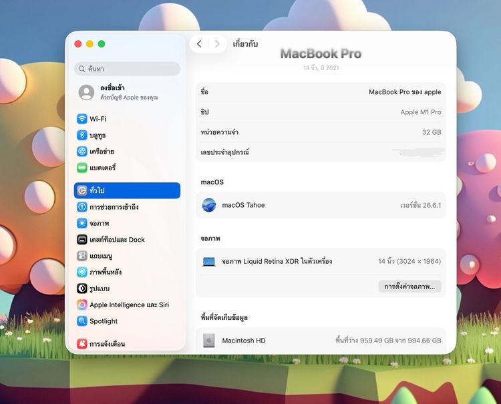Click the memory value '32 GB'
Image resolution: width=501 pixels, height=404 pixels.
[432, 132]
